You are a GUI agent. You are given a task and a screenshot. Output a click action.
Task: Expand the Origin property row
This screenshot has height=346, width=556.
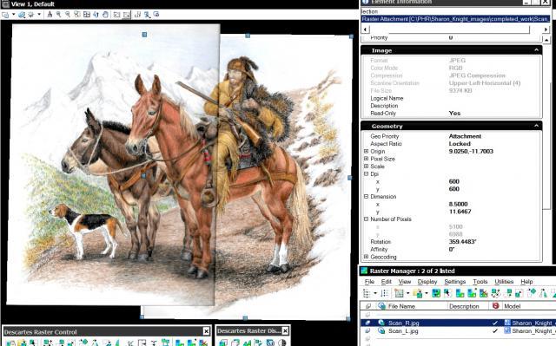367,151
